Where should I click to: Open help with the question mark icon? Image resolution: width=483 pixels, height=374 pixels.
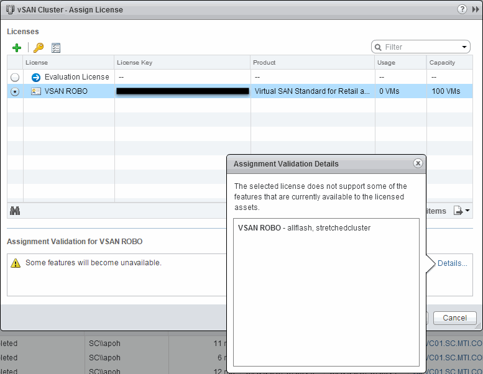point(462,9)
